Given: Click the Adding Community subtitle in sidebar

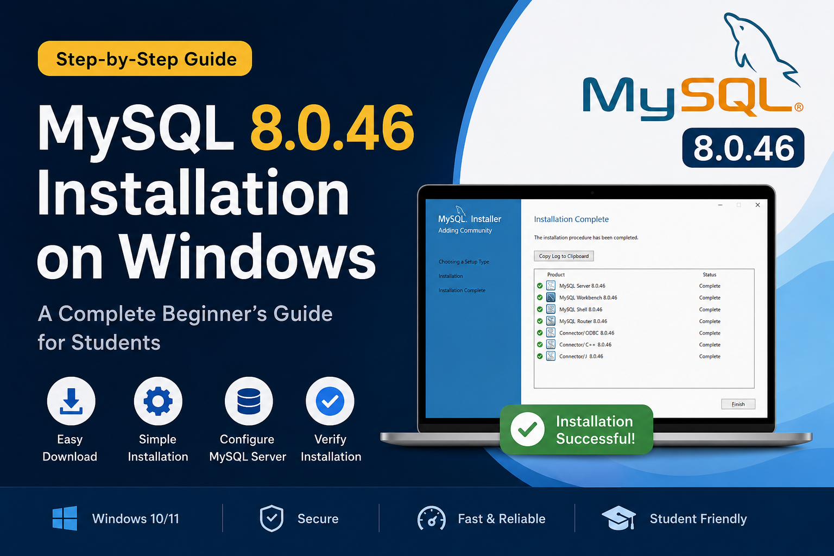Looking at the screenshot, I should click(x=465, y=231).
